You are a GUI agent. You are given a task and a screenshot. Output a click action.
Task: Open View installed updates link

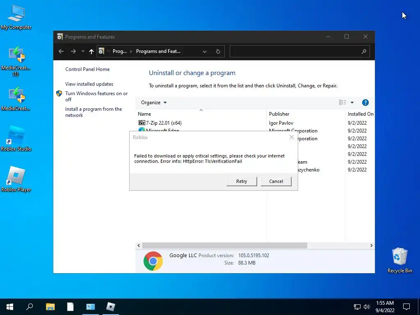pos(89,84)
